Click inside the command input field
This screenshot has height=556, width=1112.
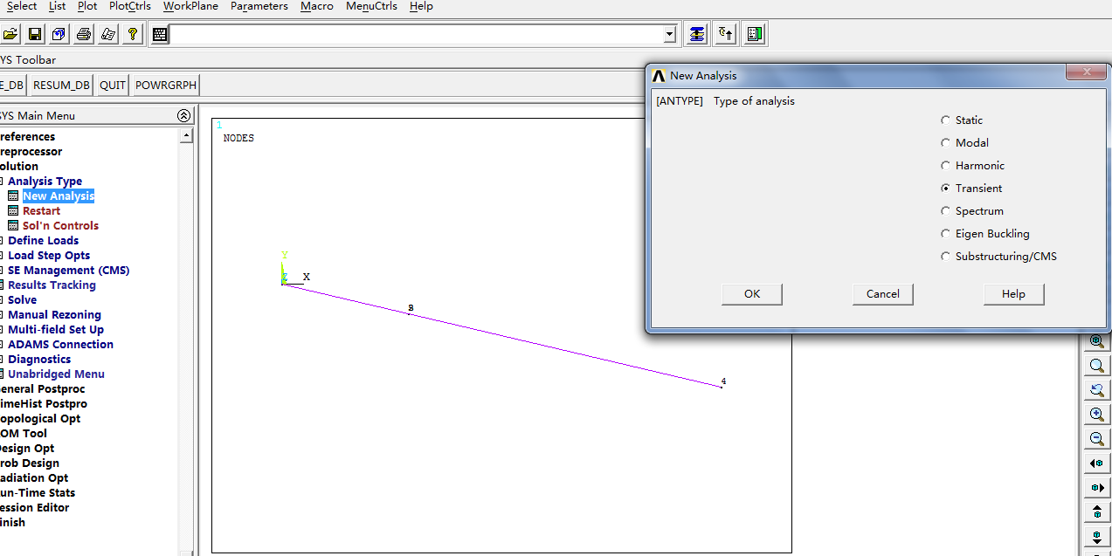tap(417, 35)
